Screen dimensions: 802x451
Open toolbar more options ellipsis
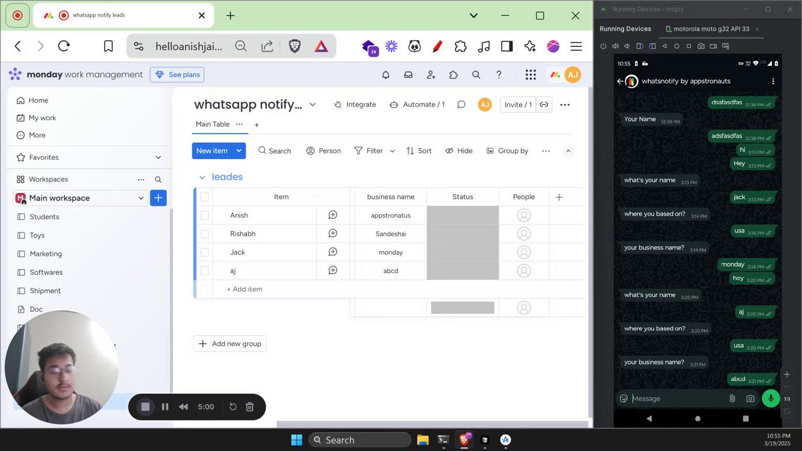(x=546, y=150)
